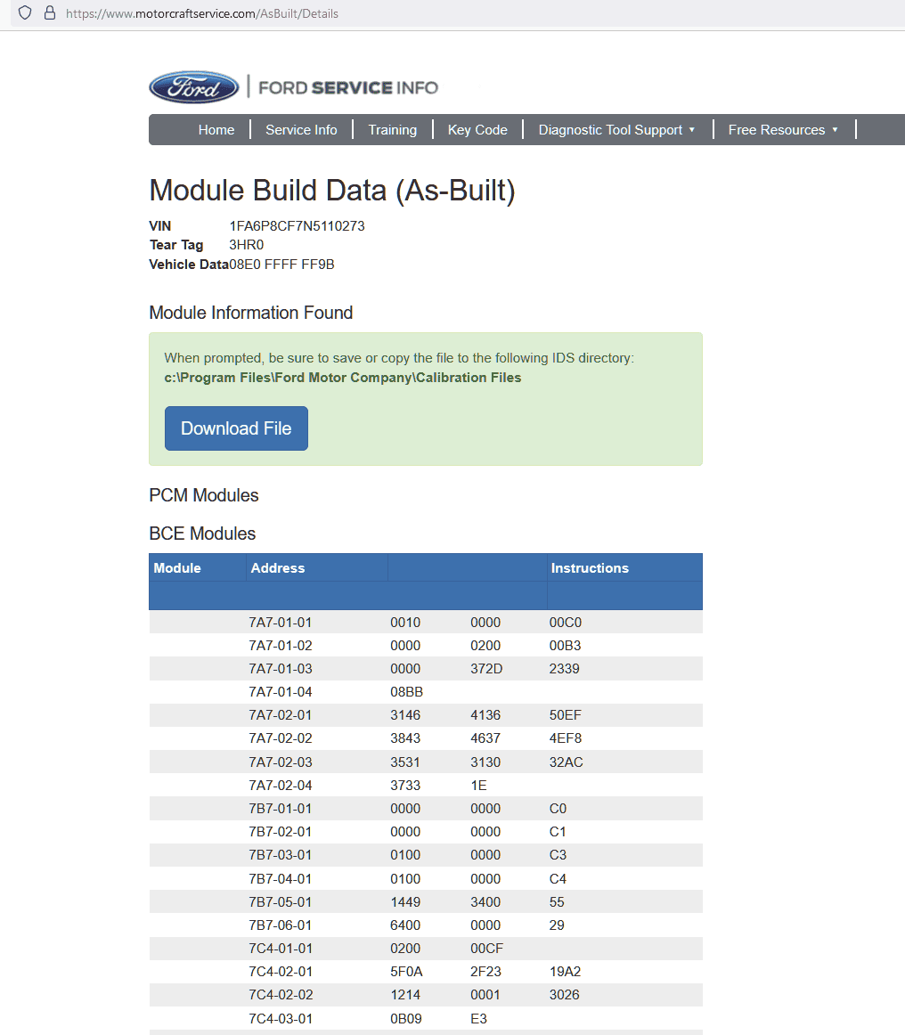Select address cell 7A7-01-03

(x=281, y=669)
